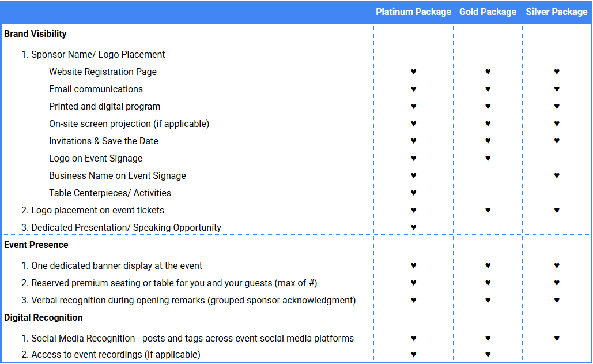Image resolution: width=593 pixels, height=364 pixels.
Task: Click Gold heart for Reserved premium seating
Action: (488, 283)
